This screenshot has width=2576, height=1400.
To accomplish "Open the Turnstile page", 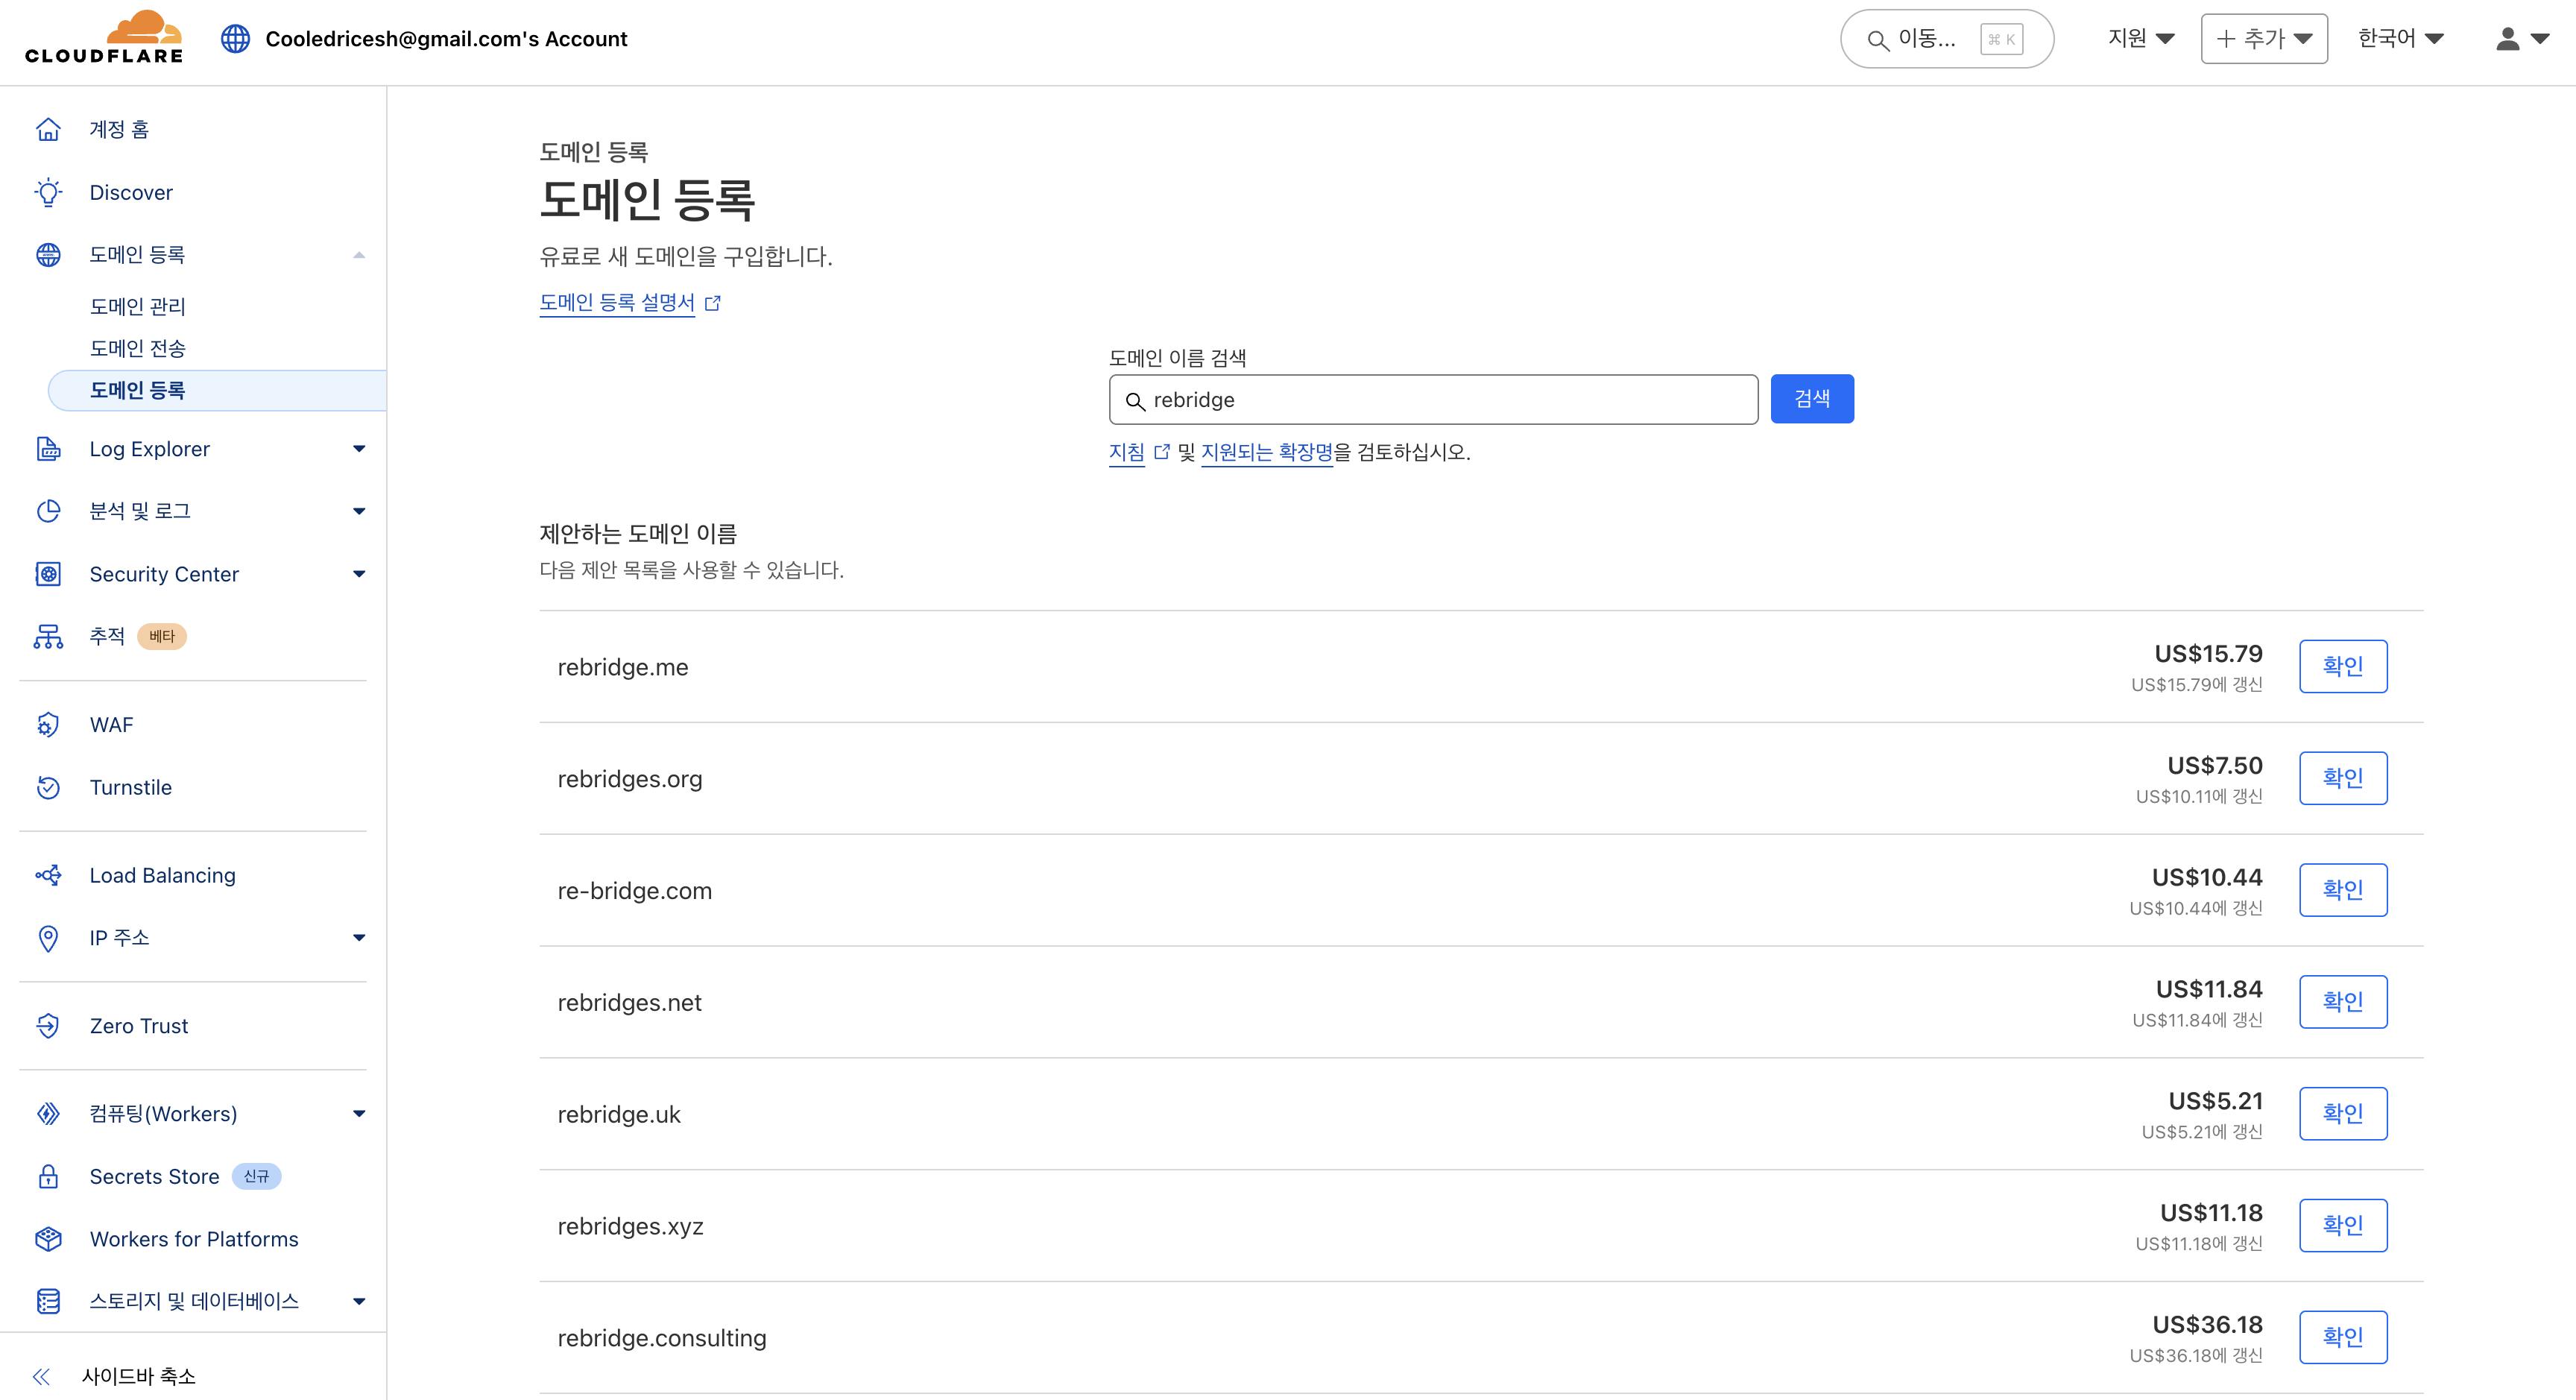I will [x=131, y=787].
